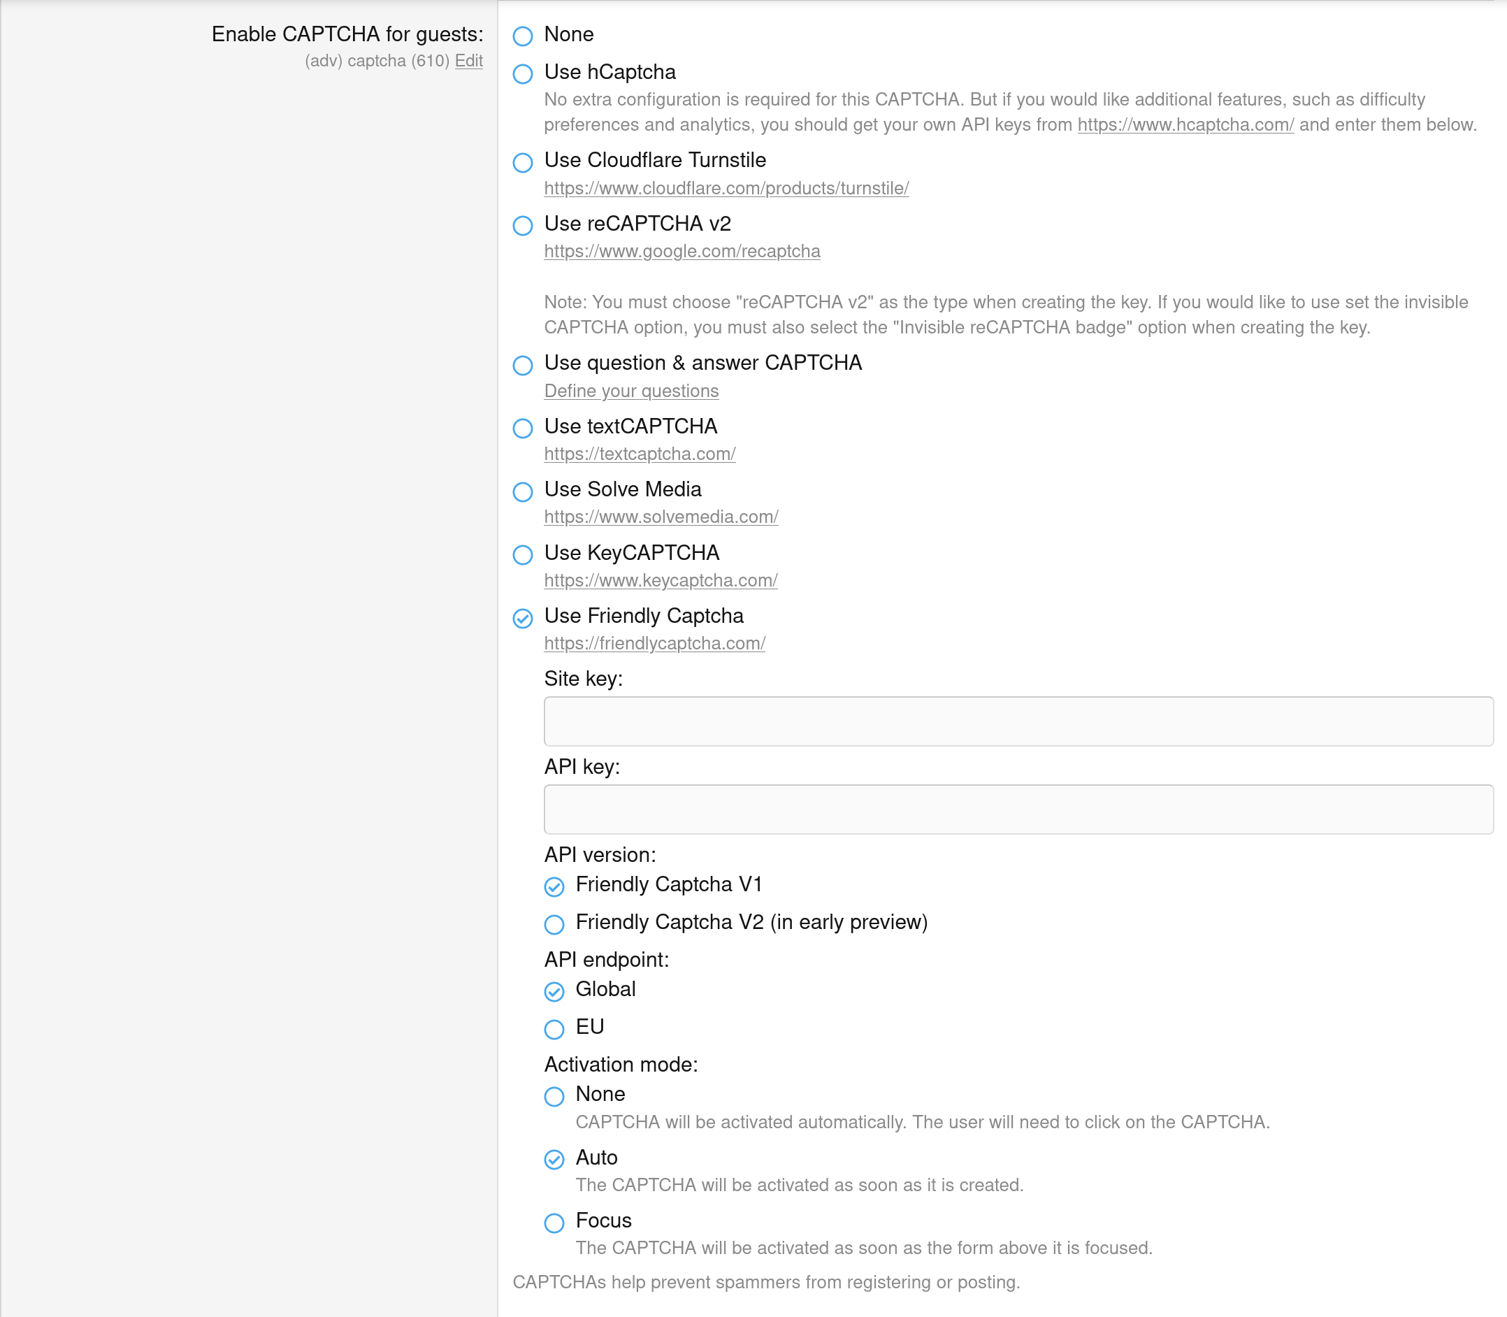The width and height of the screenshot is (1507, 1317).
Task: Open the google.com/recaptcha link
Action: pyautogui.click(x=681, y=252)
